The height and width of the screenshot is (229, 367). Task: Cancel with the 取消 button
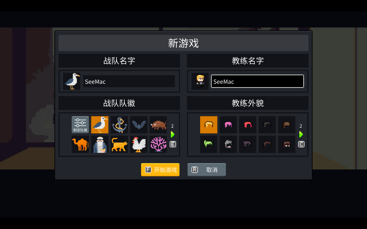click(x=207, y=170)
